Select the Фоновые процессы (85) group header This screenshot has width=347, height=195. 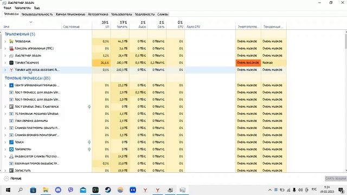click(28, 78)
